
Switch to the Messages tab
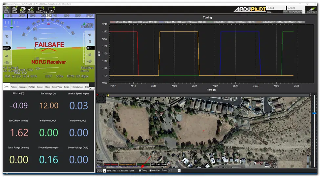click(22, 87)
